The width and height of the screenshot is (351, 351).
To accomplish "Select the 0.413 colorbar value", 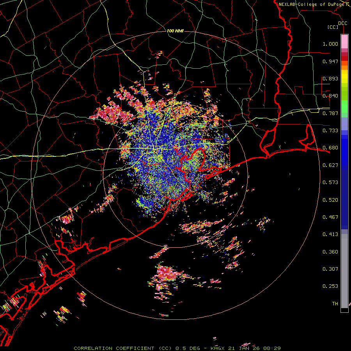I will [x=330, y=234].
